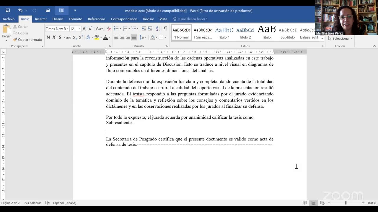Toggle superscript x² formatting
378x212 pixels.
(x=81, y=37)
